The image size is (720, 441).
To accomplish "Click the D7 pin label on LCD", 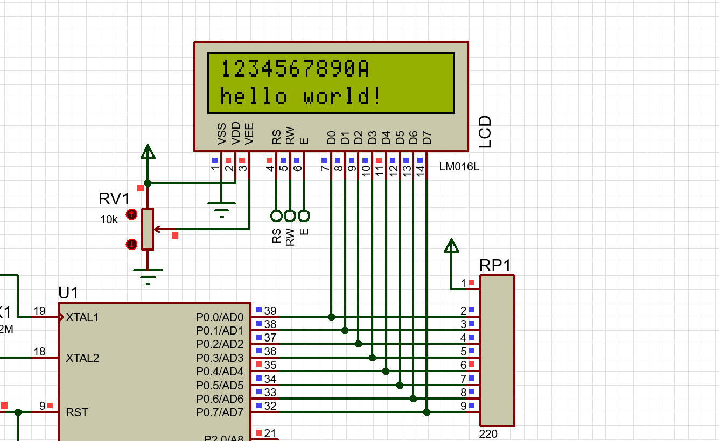I will tap(427, 138).
